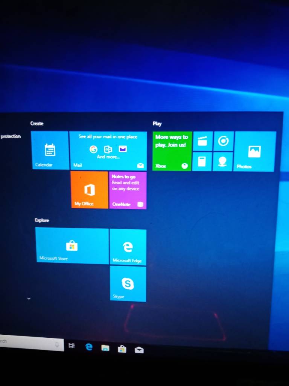Screen dimensions: 289x386
Task: Launch the green Xbox tile
Action: coord(172,151)
